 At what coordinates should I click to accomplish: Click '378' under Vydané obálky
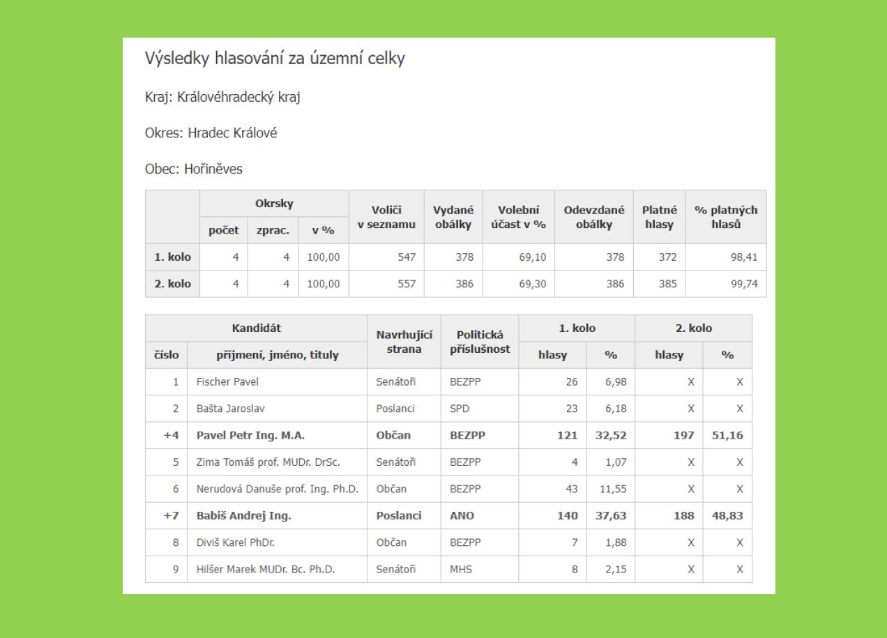[464, 257]
